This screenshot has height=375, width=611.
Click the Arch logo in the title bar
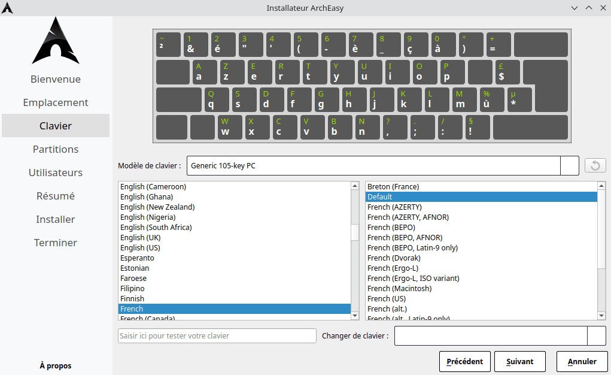click(8, 8)
